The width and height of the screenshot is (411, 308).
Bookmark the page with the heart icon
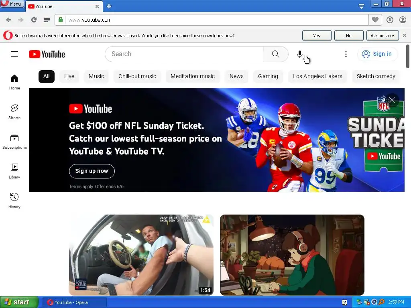(x=375, y=20)
